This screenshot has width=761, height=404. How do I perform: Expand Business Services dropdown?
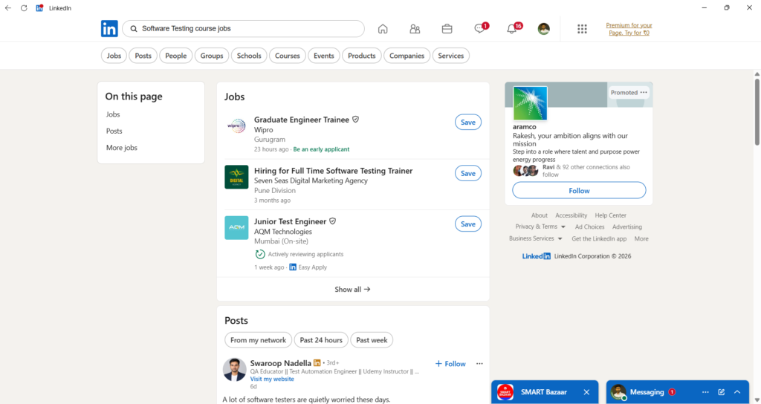click(535, 238)
